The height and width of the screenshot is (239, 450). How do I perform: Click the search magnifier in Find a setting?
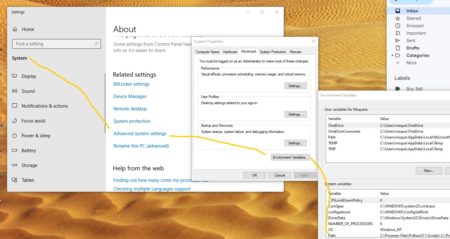click(97, 44)
